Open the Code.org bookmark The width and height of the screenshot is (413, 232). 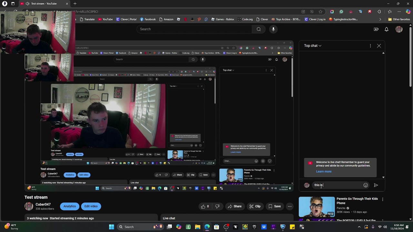pos(245,19)
